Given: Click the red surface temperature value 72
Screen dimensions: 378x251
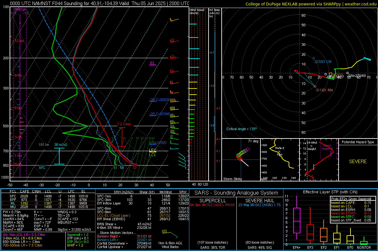Looking at the screenshot, I should click(134, 168).
